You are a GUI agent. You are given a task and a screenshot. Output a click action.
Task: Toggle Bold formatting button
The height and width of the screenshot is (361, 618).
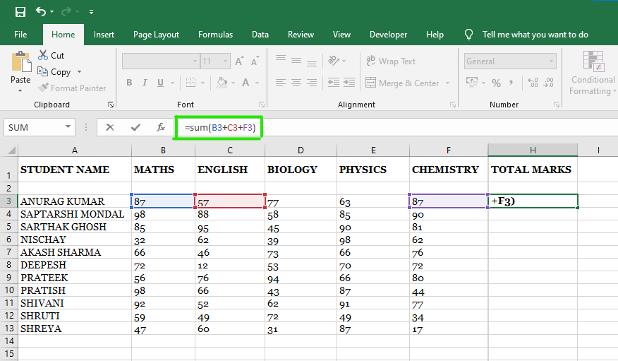click(129, 83)
